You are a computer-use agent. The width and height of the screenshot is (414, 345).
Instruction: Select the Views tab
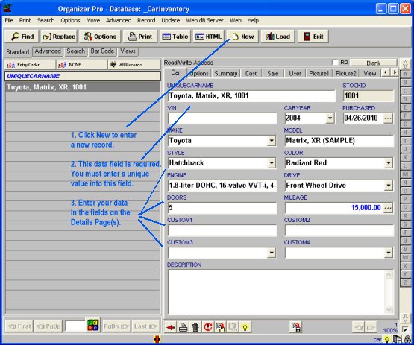coord(128,51)
